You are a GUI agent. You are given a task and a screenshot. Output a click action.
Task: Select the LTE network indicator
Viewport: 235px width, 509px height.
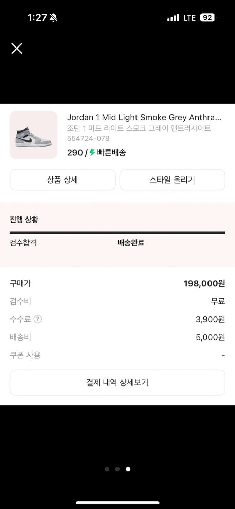(x=189, y=17)
